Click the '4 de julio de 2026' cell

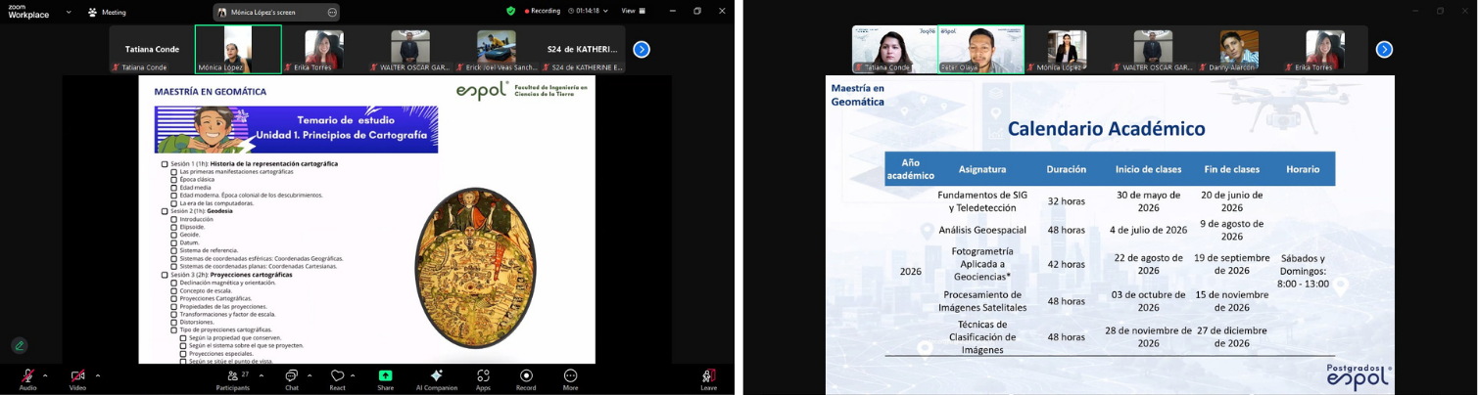1149,230
